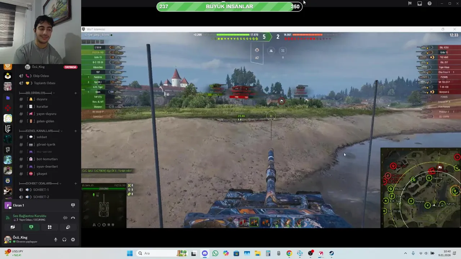Viewport: 461px width, 259px height.
Task: Open WhatsApp from the taskbar
Action: (215, 253)
